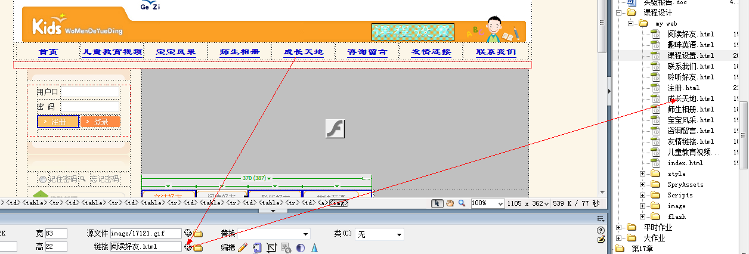Screen dimensions: 749x254
Task: Click the pencil Edit image icon
Action: click(243, 247)
